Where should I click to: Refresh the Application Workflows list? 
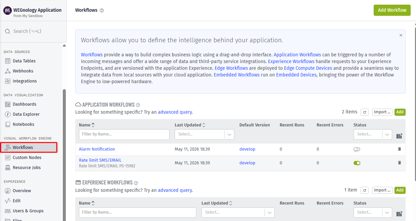[x=365, y=112]
